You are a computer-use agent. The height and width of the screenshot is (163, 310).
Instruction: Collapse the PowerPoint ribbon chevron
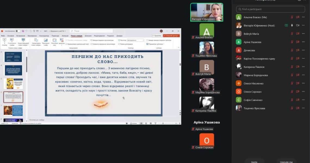click(x=178, y=48)
